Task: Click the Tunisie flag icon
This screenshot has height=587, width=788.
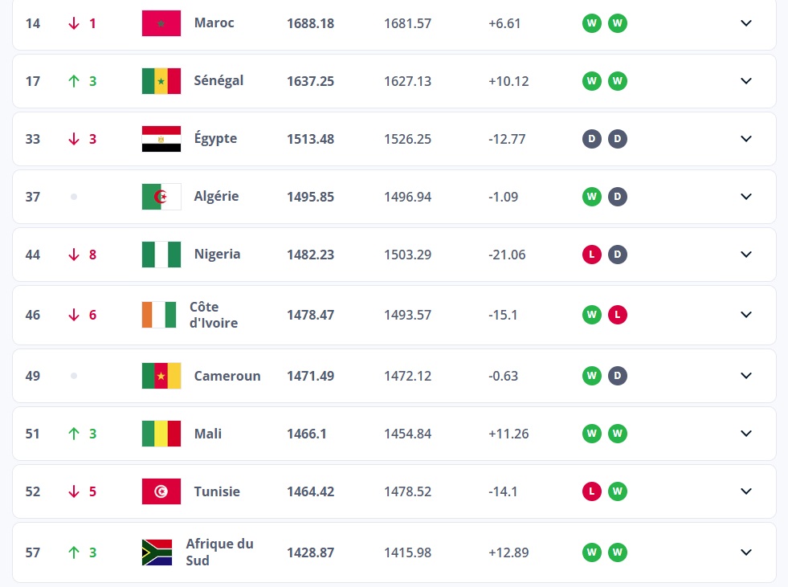Action: point(161,491)
